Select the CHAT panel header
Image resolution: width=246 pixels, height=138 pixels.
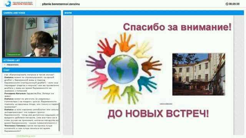point(32,70)
